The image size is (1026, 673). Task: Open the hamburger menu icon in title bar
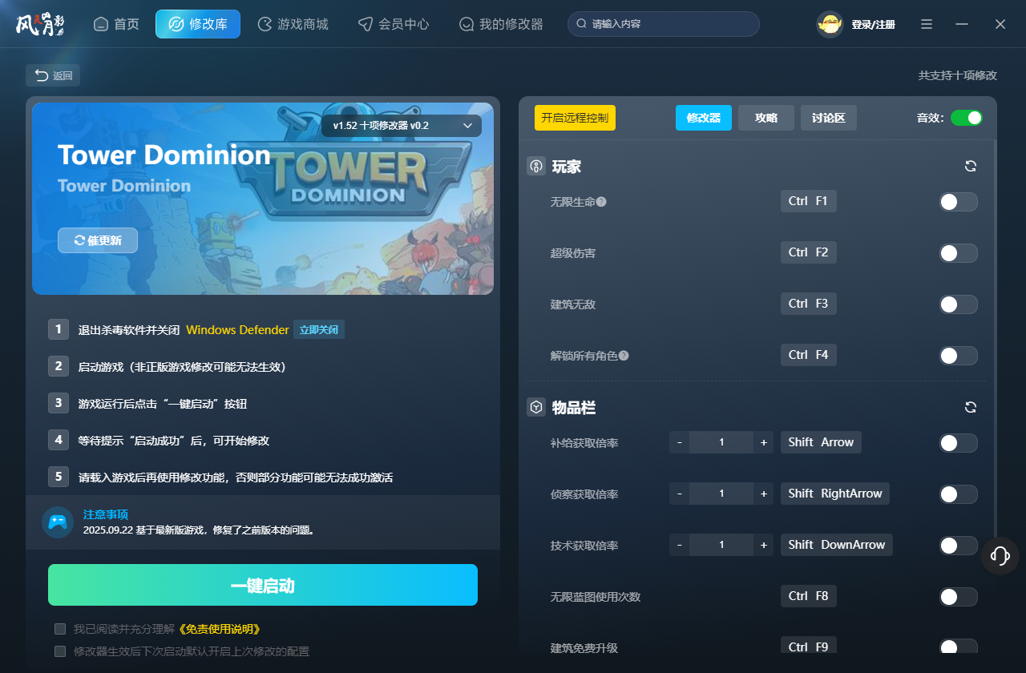(927, 25)
